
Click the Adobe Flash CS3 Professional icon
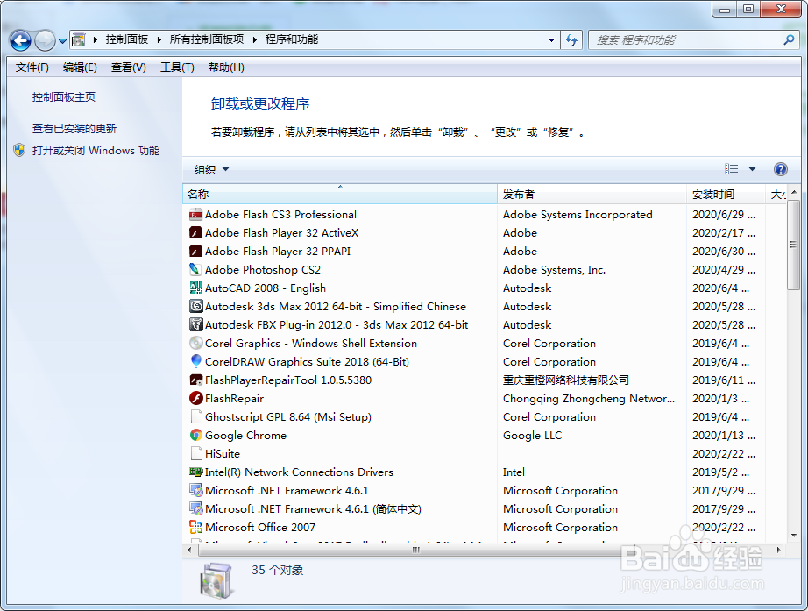coord(195,215)
